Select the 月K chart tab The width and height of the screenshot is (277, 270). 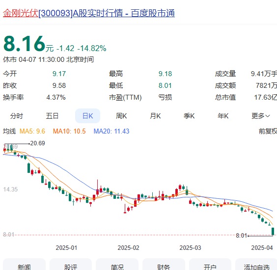tap(155, 116)
